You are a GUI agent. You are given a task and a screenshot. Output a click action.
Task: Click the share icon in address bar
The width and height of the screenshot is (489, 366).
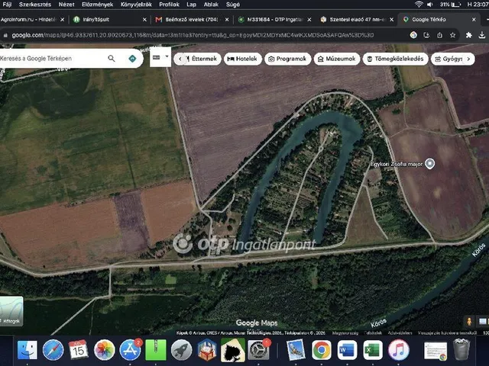point(439,35)
